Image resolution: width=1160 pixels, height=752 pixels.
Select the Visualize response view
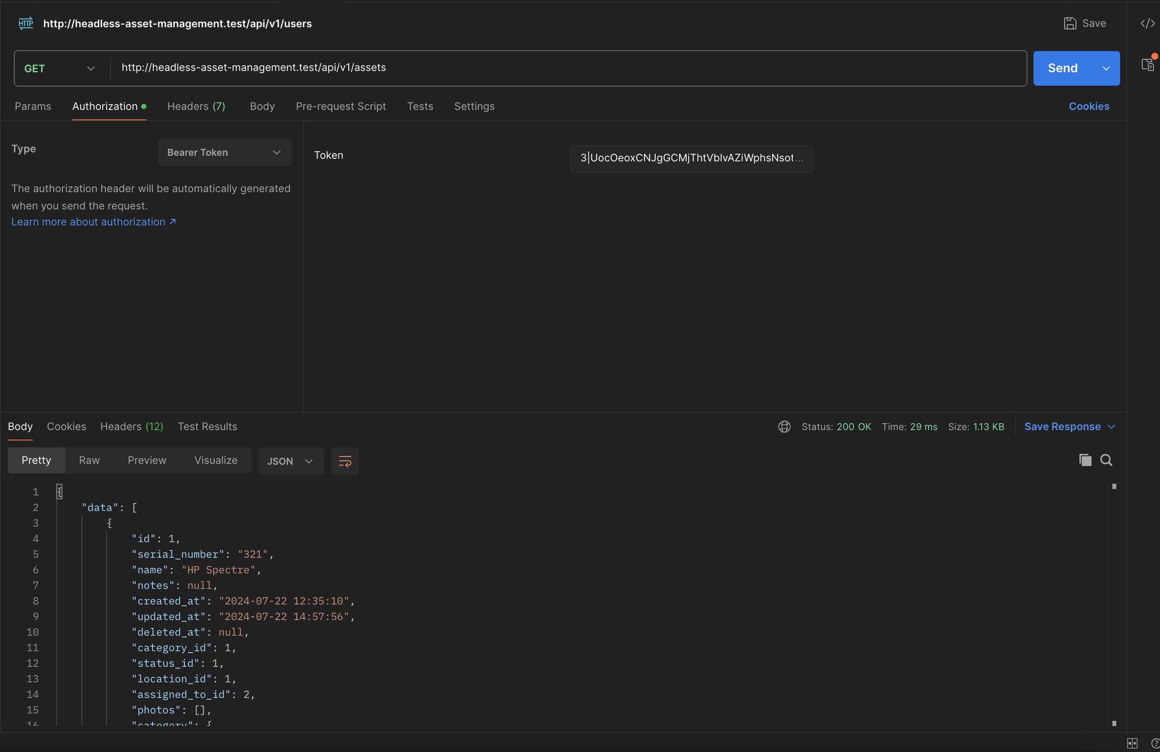tap(215, 460)
